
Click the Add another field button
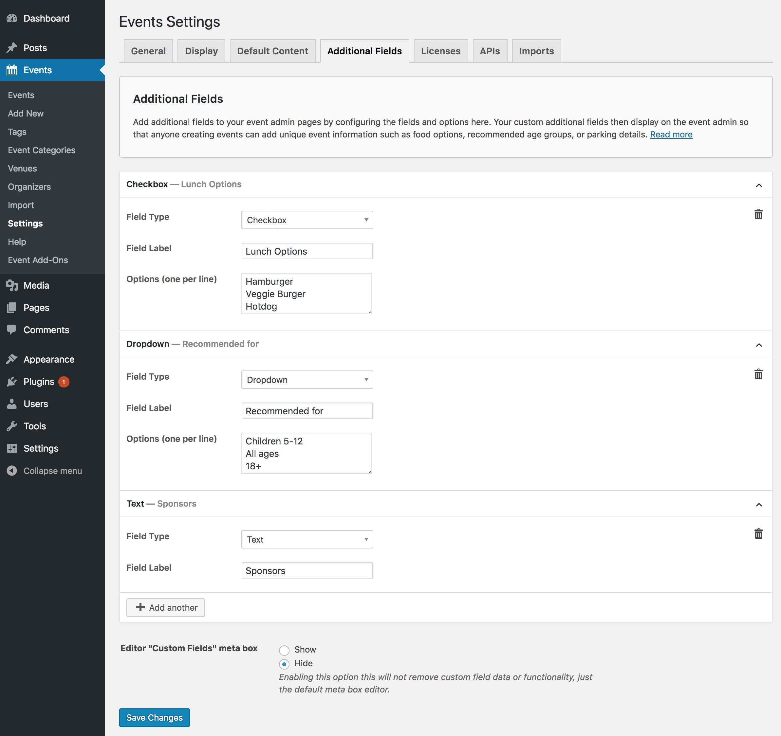click(165, 607)
